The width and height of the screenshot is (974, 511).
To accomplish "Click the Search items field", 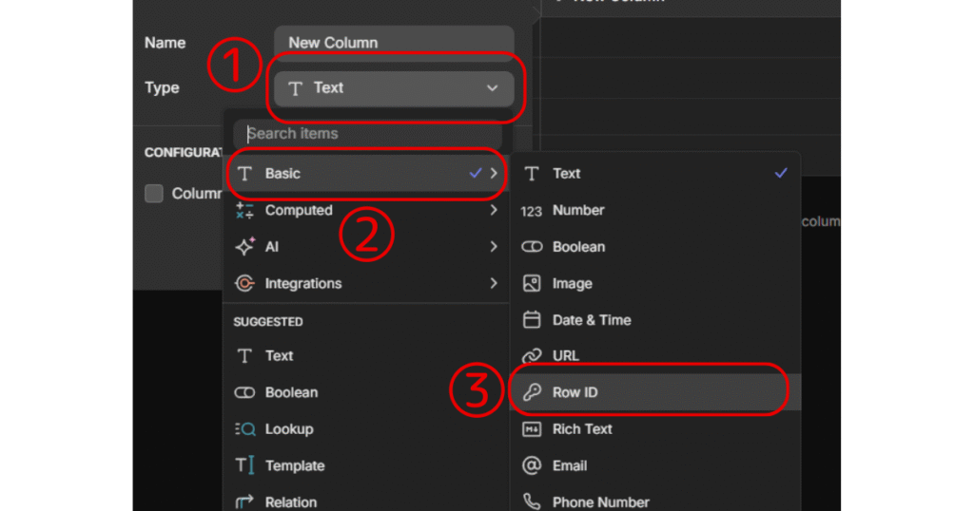I will pyautogui.click(x=368, y=134).
